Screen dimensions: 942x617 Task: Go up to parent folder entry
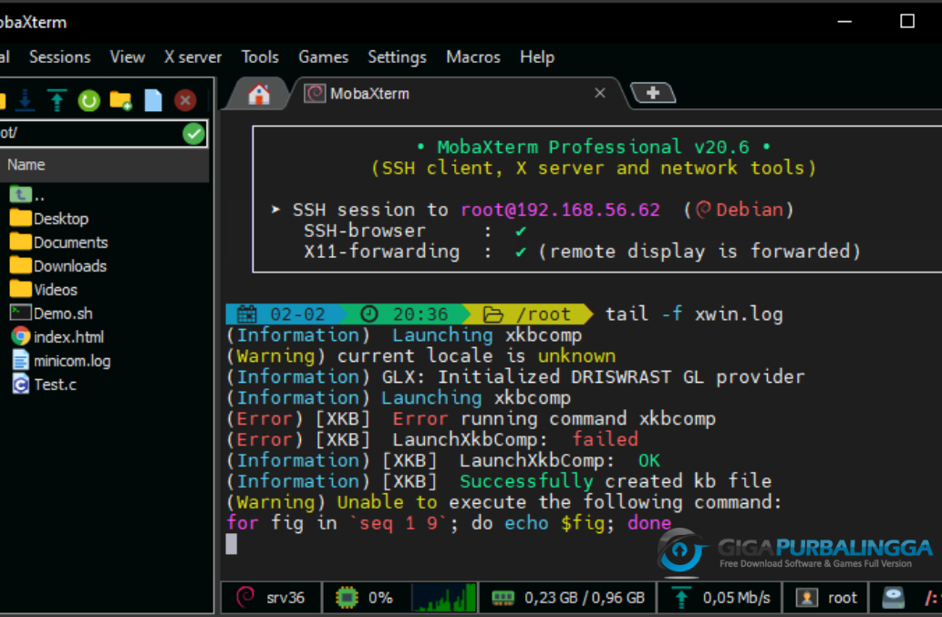click(27, 195)
